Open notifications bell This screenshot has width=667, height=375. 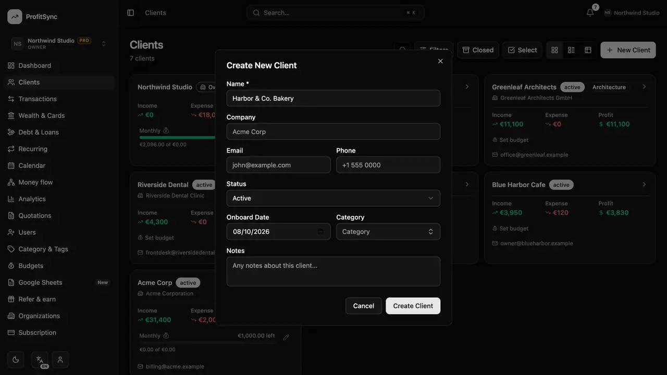point(590,12)
